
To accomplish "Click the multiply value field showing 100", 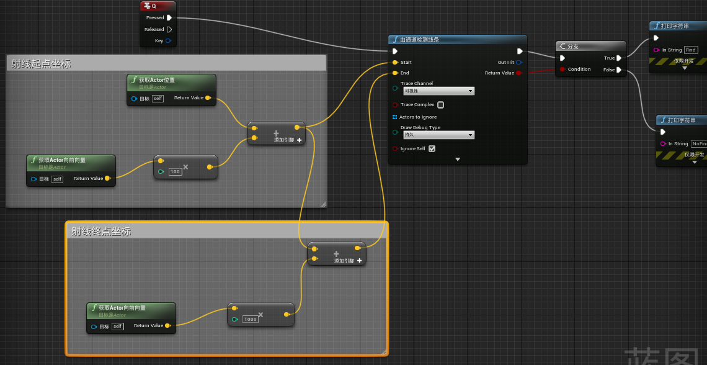I will pos(175,171).
